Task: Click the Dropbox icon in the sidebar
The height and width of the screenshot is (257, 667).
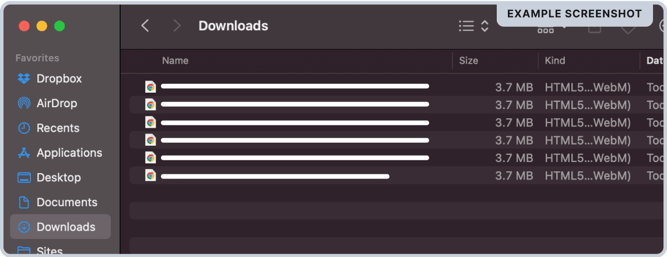Action: (24, 79)
